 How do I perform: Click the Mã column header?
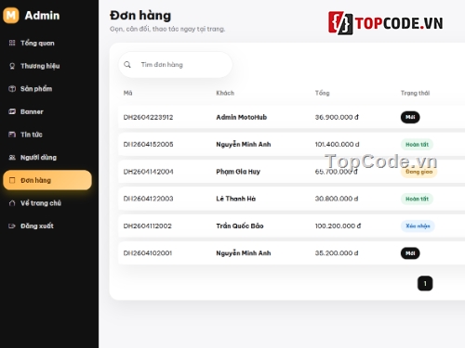tap(127, 93)
